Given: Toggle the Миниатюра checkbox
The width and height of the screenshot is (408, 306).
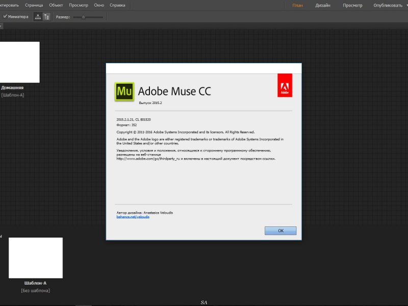Looking at the screenshot, I should click(x=5, y=17).
